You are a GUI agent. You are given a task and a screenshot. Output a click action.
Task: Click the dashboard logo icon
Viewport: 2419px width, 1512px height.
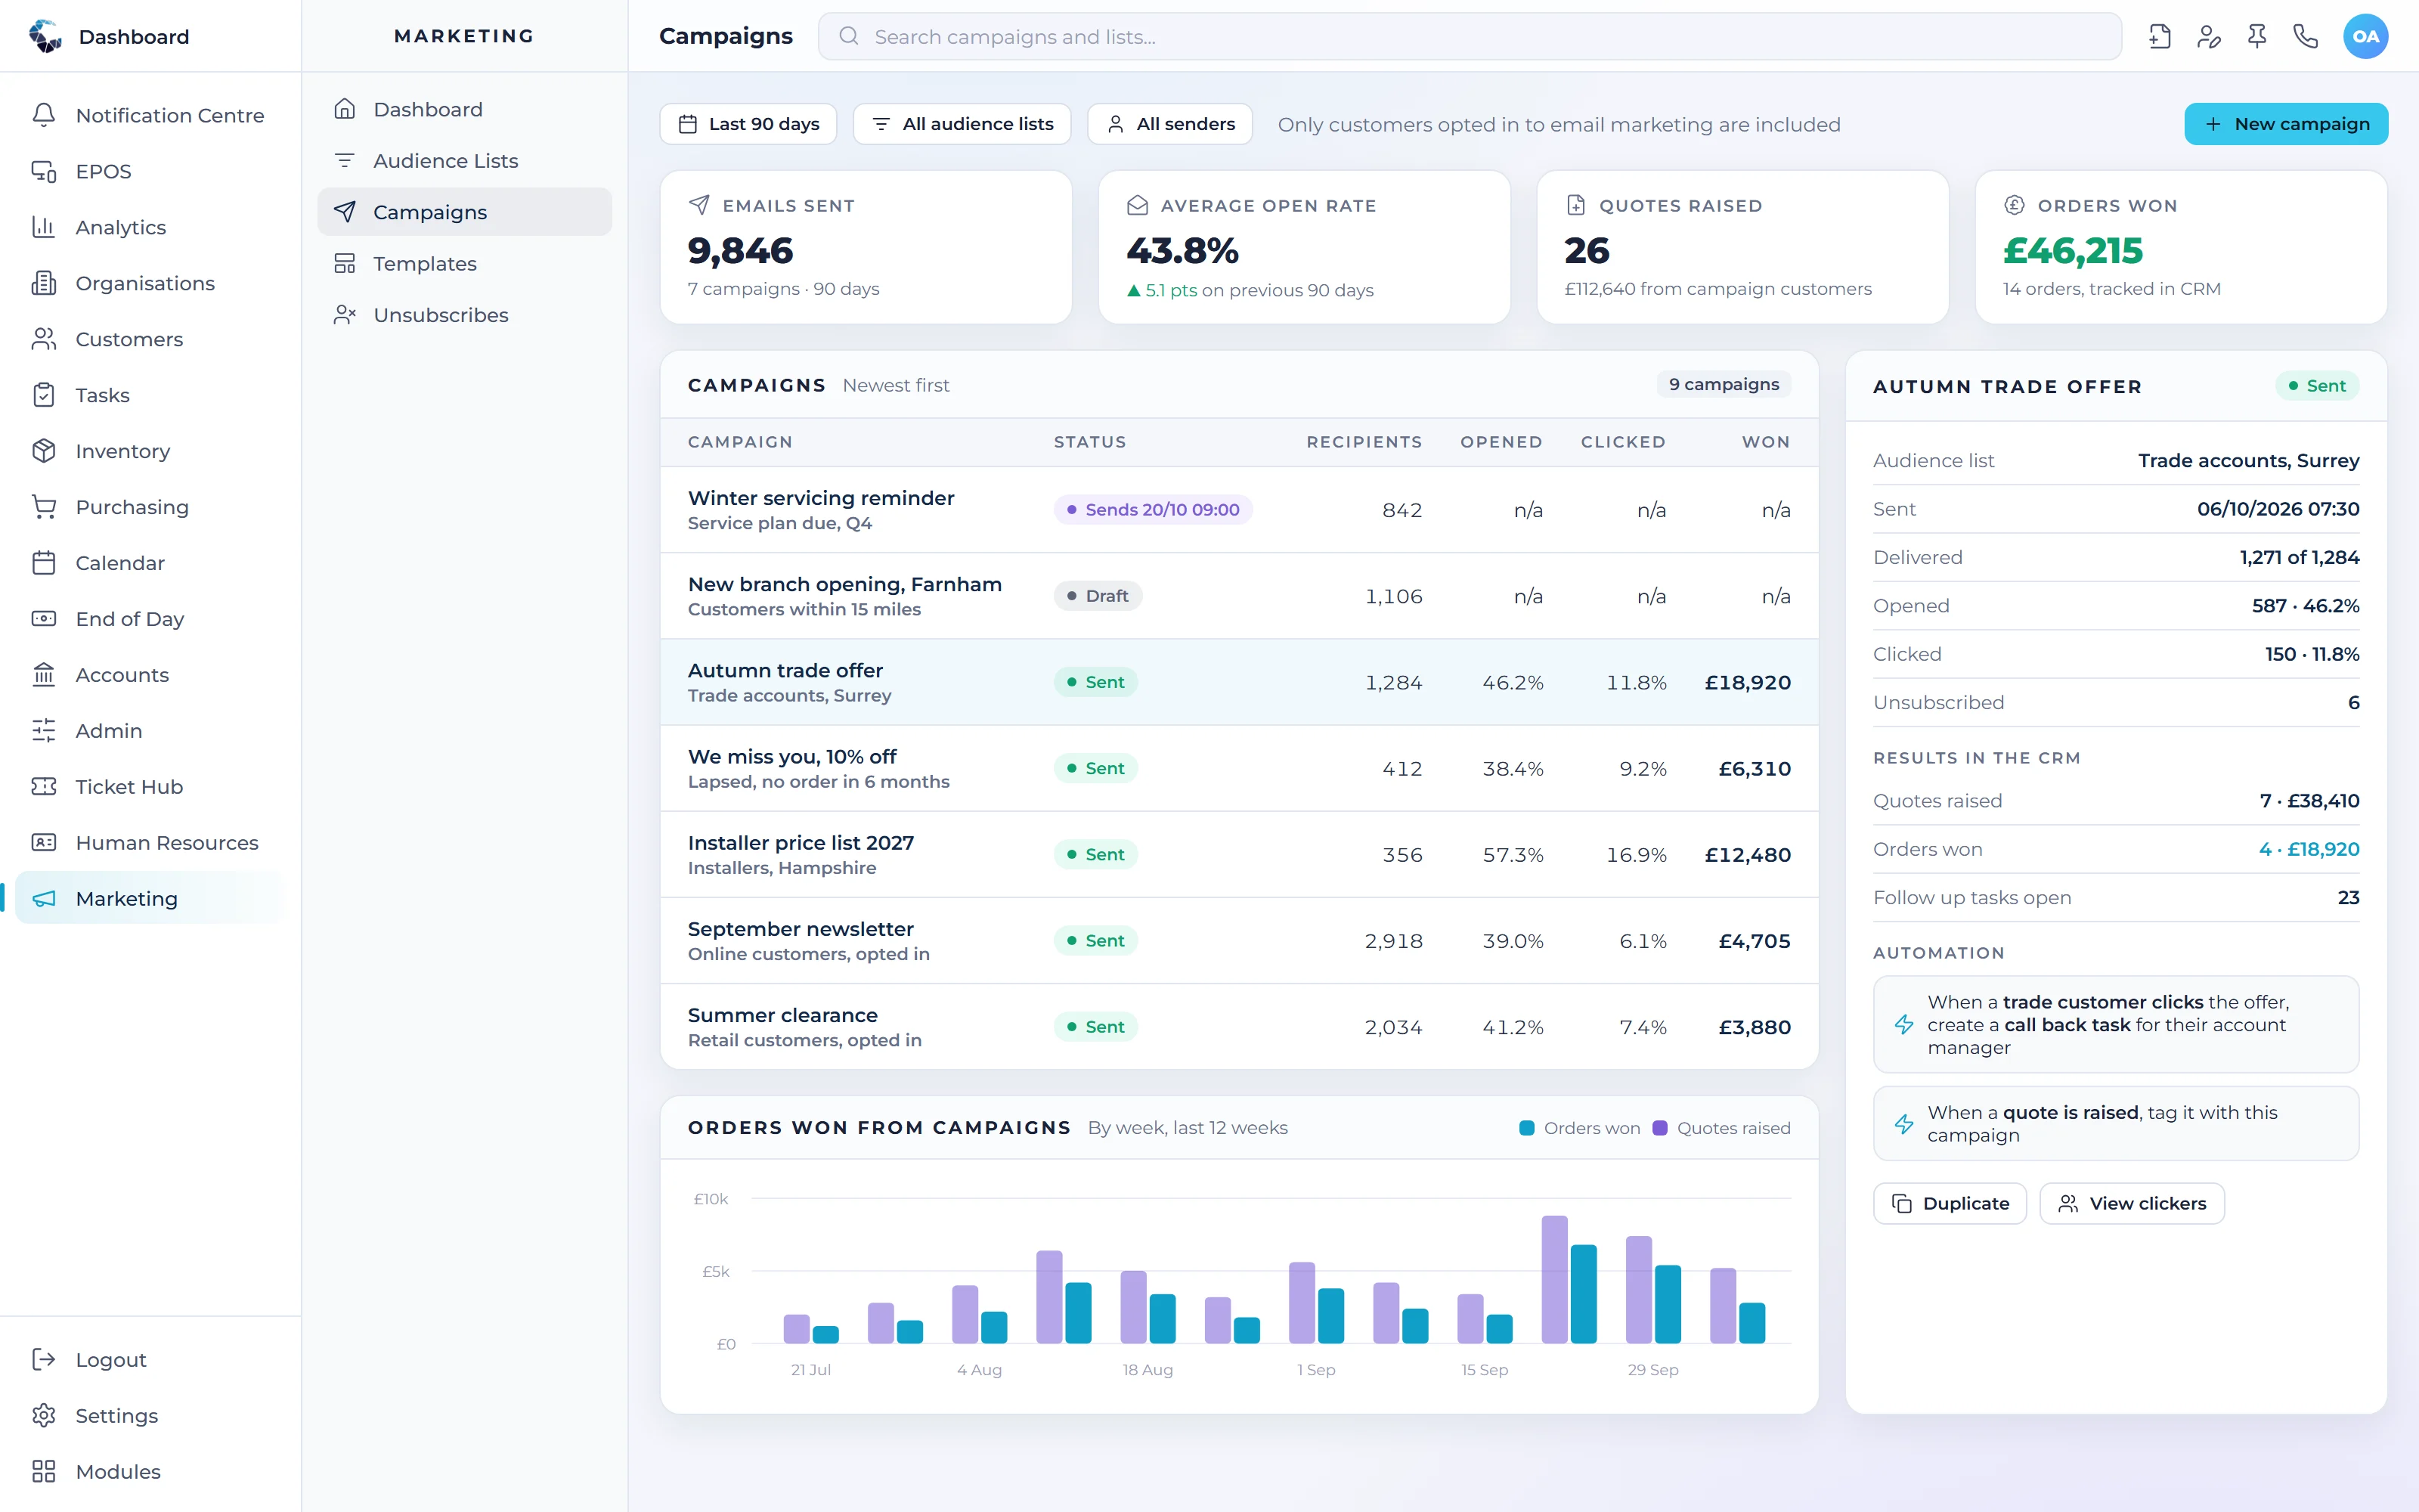pos(46,36)
